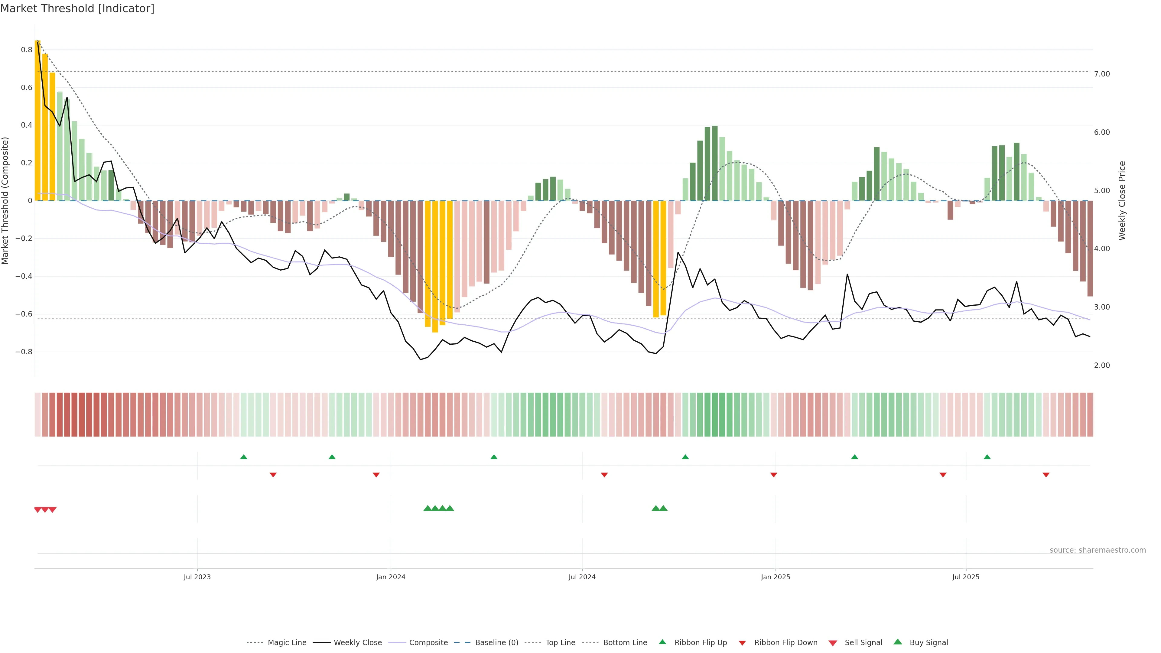Click the 7.00 weekly close price axis label

[1102, 74]
